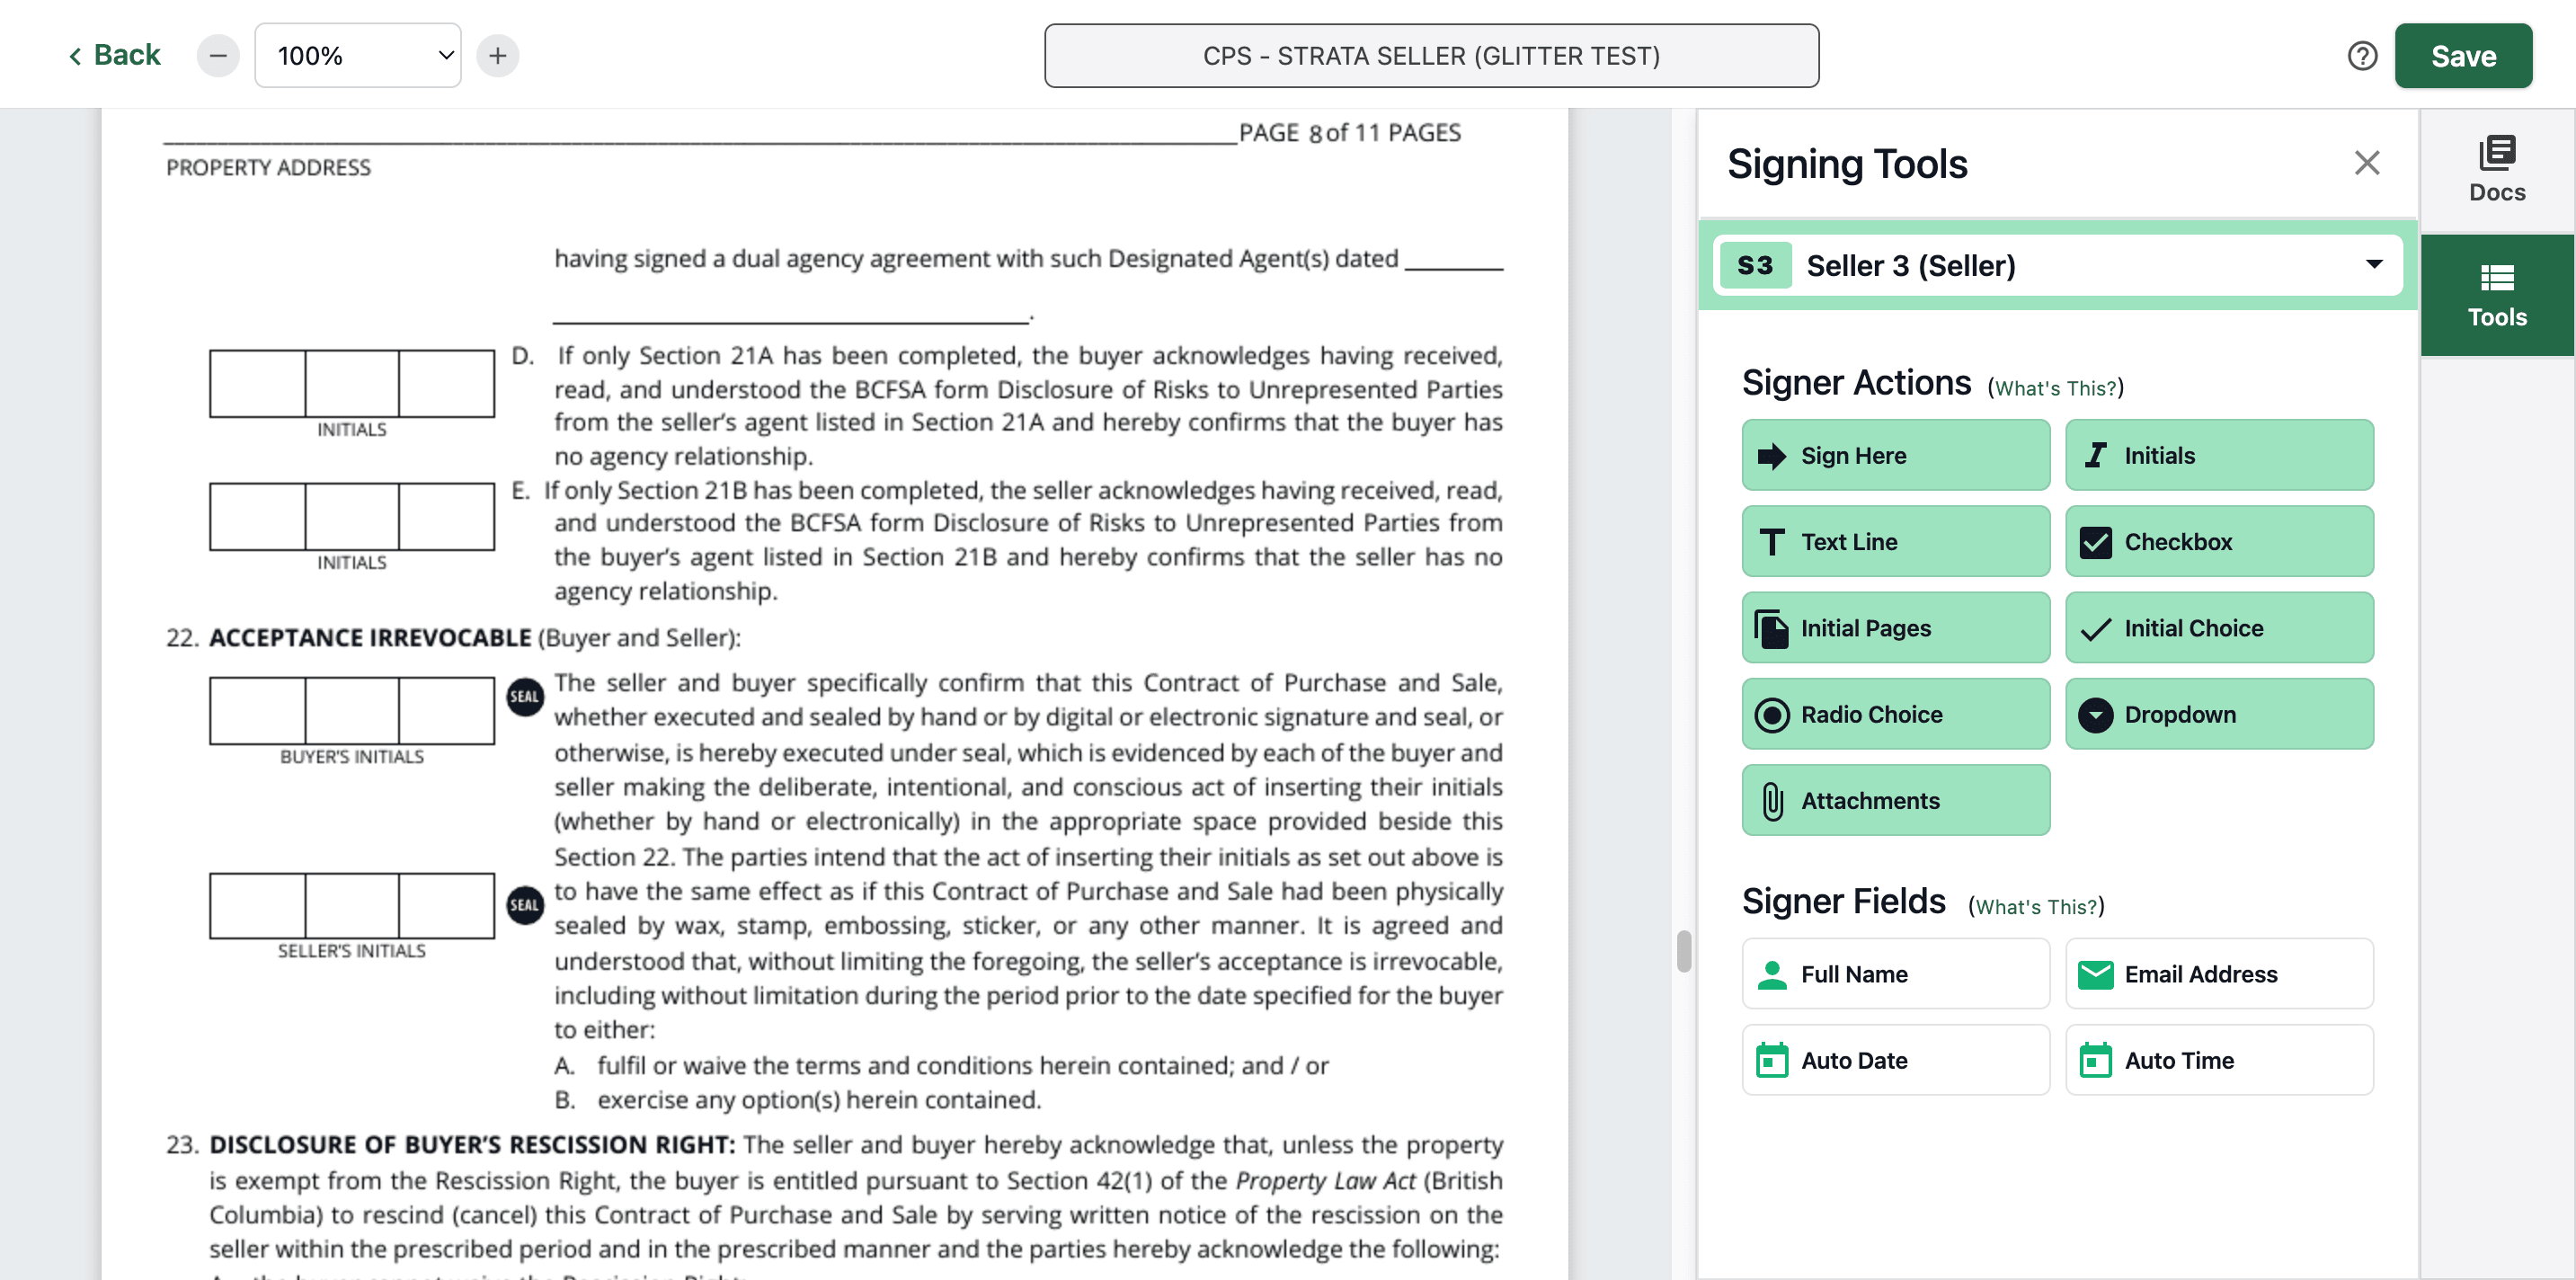Select the Dropdown signer action
Viewport: 2576px width, 1280px height.
2219,714
